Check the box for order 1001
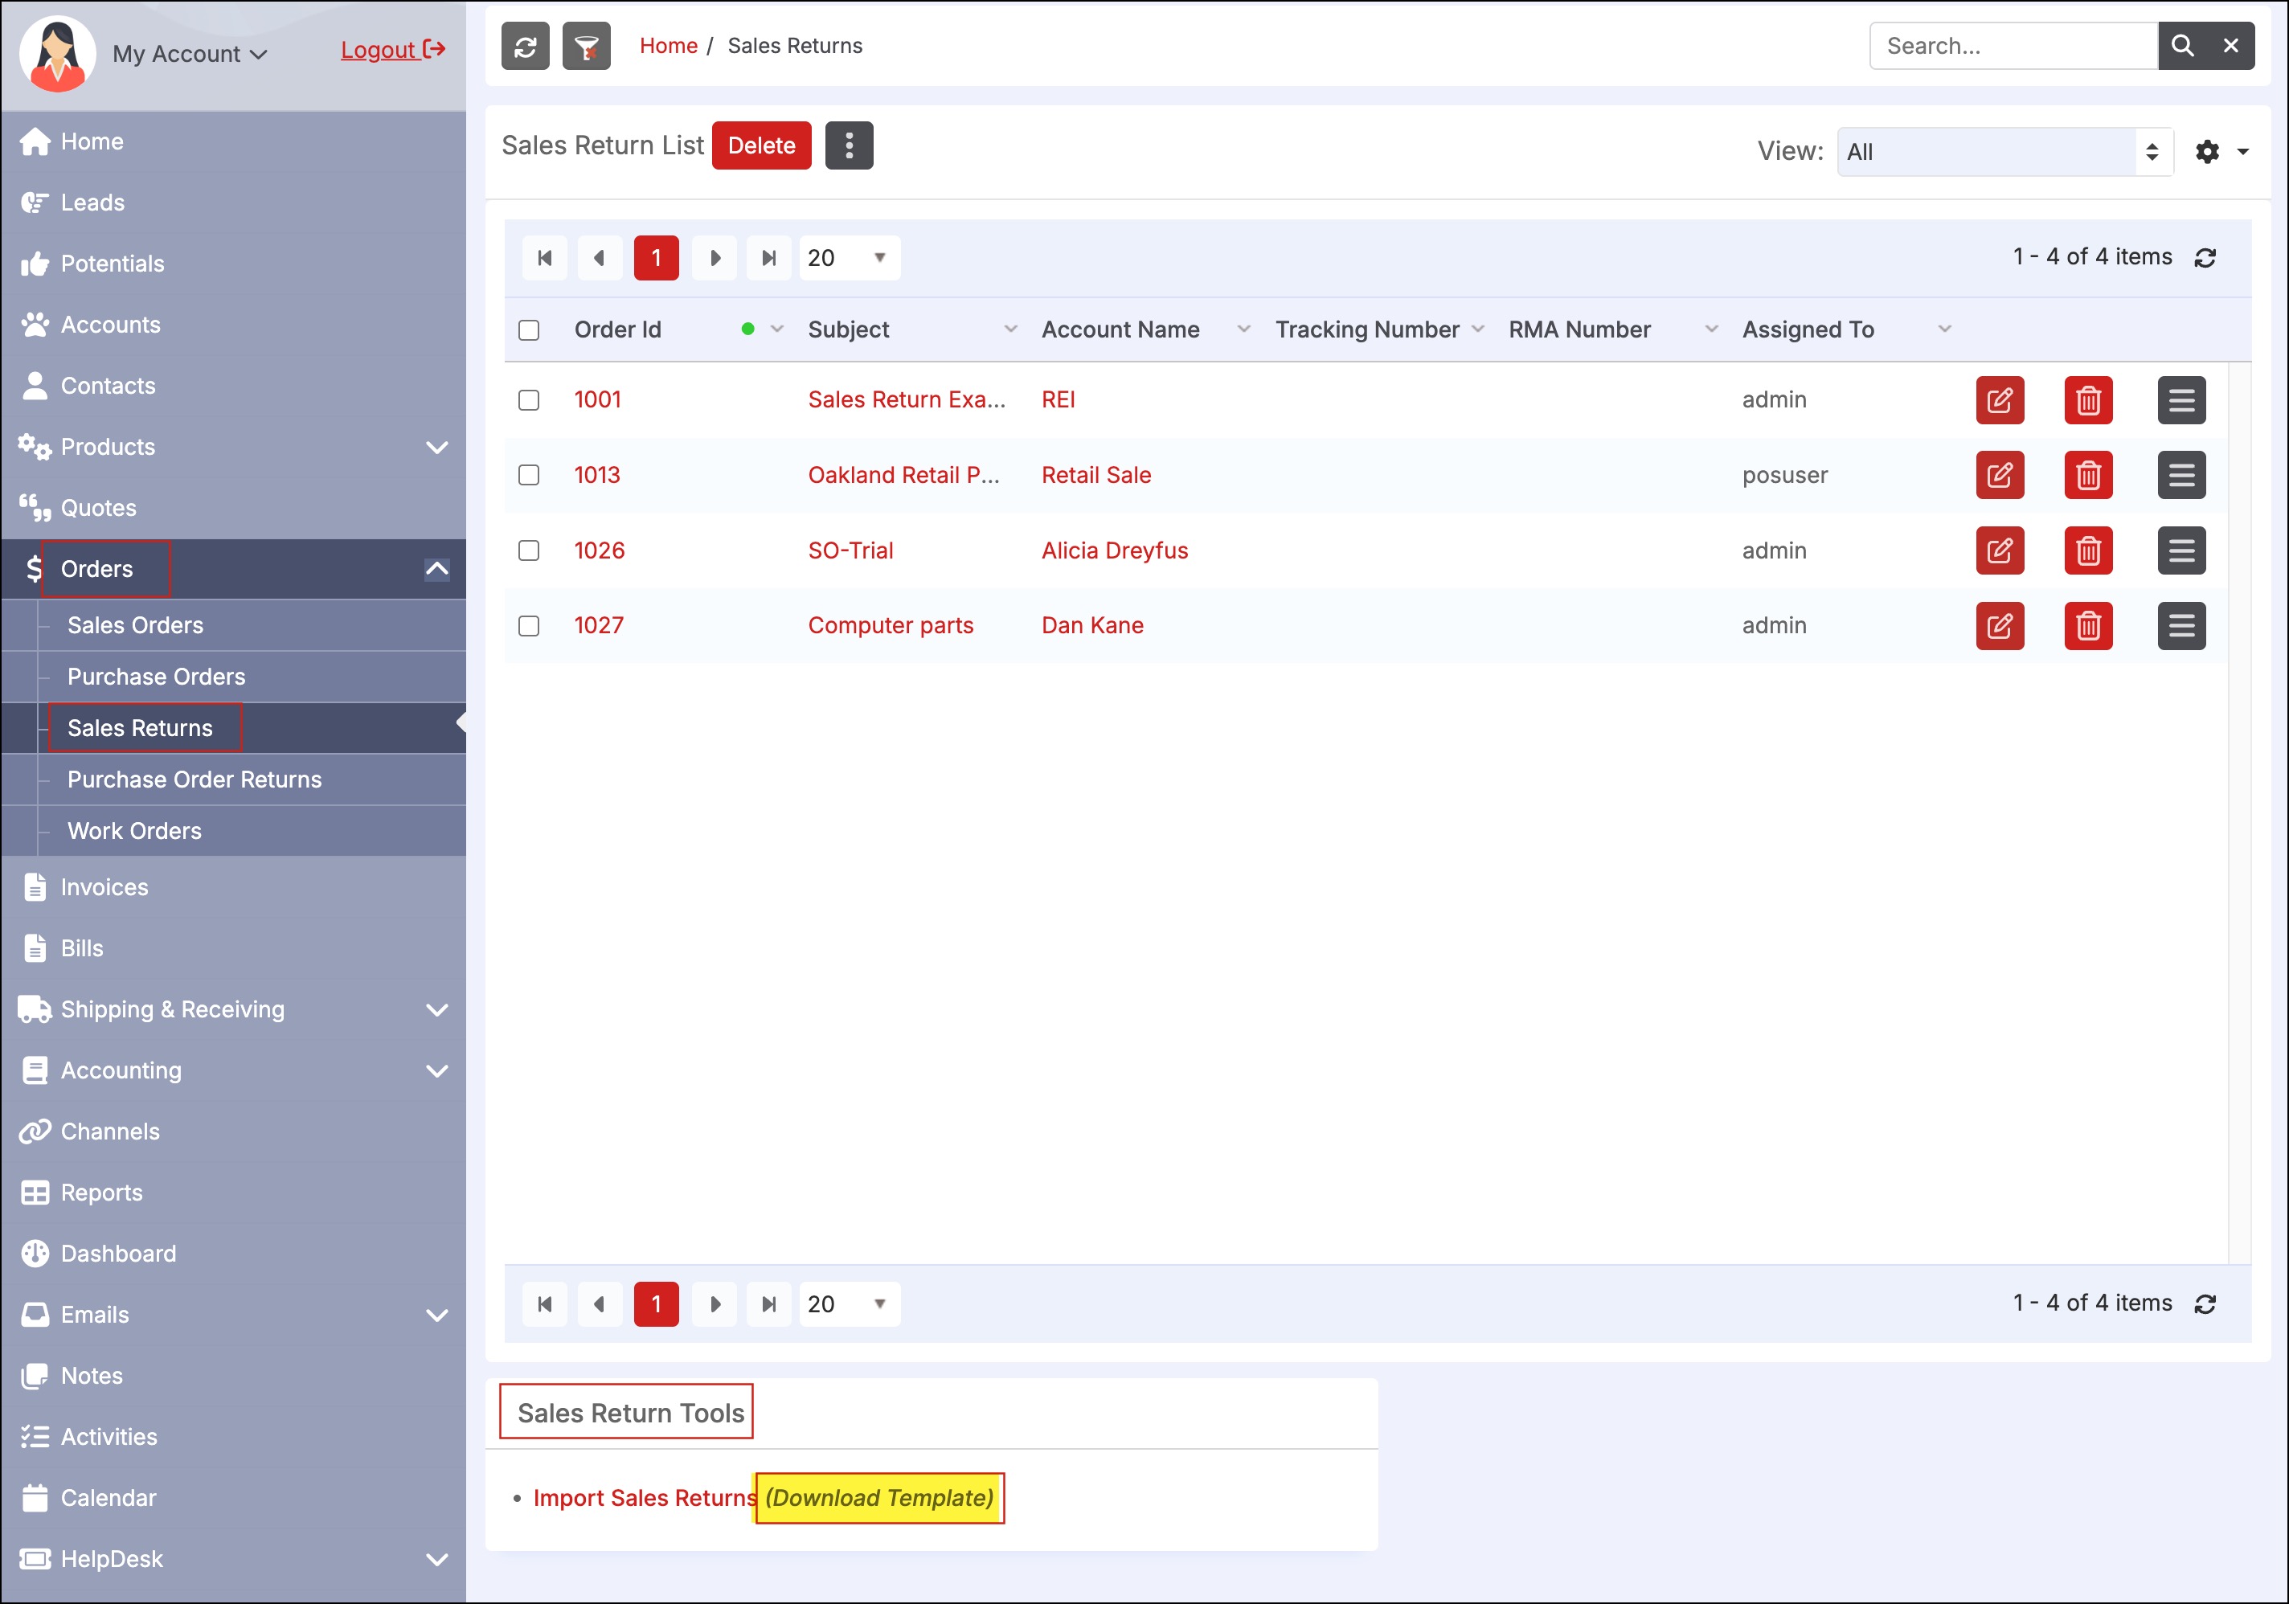Image resolution: width=2289 pixels, height=1604 pixels. tap(530, 399)
